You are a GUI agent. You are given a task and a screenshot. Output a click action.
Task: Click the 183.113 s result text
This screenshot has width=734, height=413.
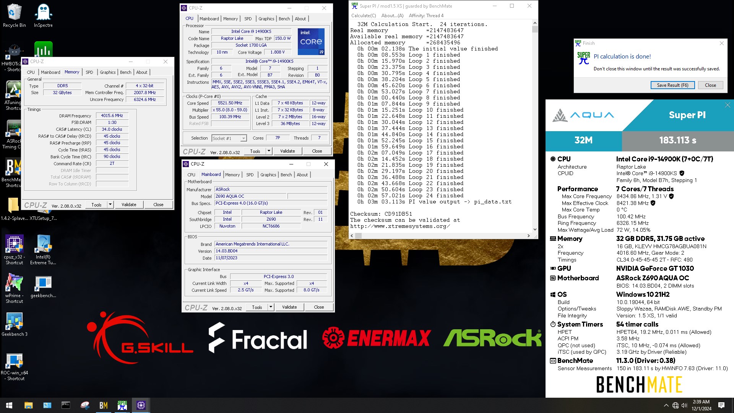tap(677, 140)
